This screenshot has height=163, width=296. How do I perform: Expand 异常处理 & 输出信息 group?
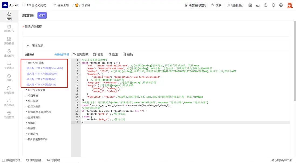pos(38,112)
